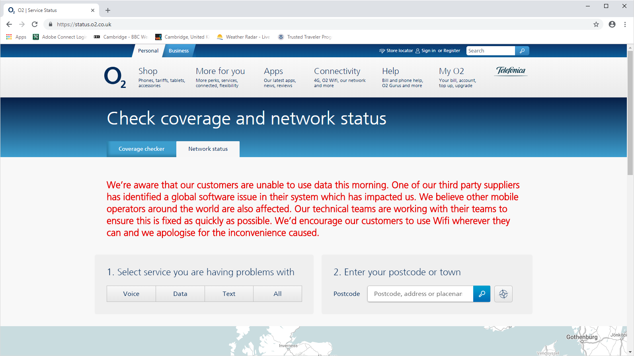Image resolution: width=634 pixels, height=356 pixels.
Task: Switch to the Business tab
Action: tap(179, 51)
